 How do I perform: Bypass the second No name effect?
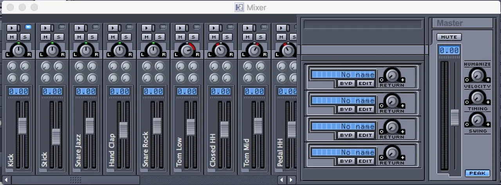pos(346,109)
